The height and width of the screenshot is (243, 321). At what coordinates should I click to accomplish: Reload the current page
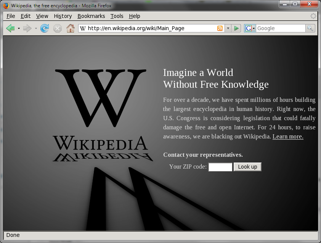pyautogui.click(x=45, y=28)
